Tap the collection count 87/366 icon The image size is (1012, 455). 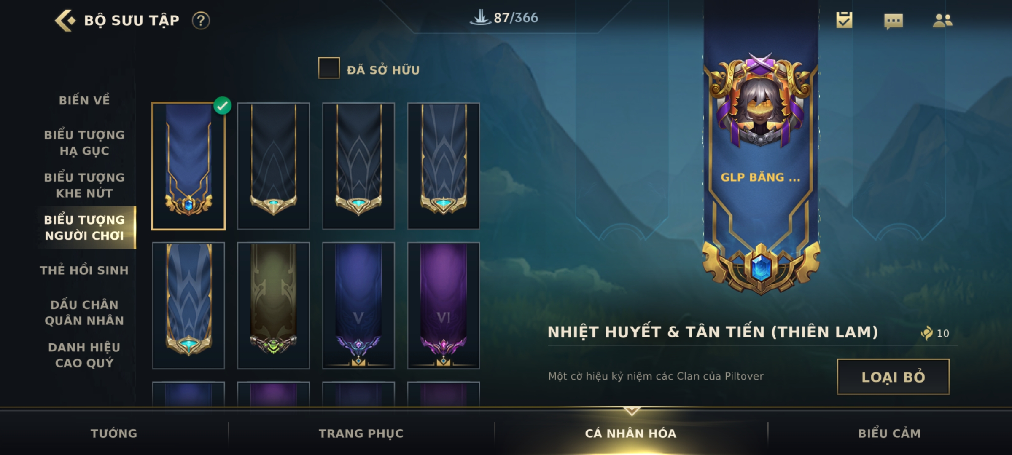pyautogui.click(x=480, y=18)
